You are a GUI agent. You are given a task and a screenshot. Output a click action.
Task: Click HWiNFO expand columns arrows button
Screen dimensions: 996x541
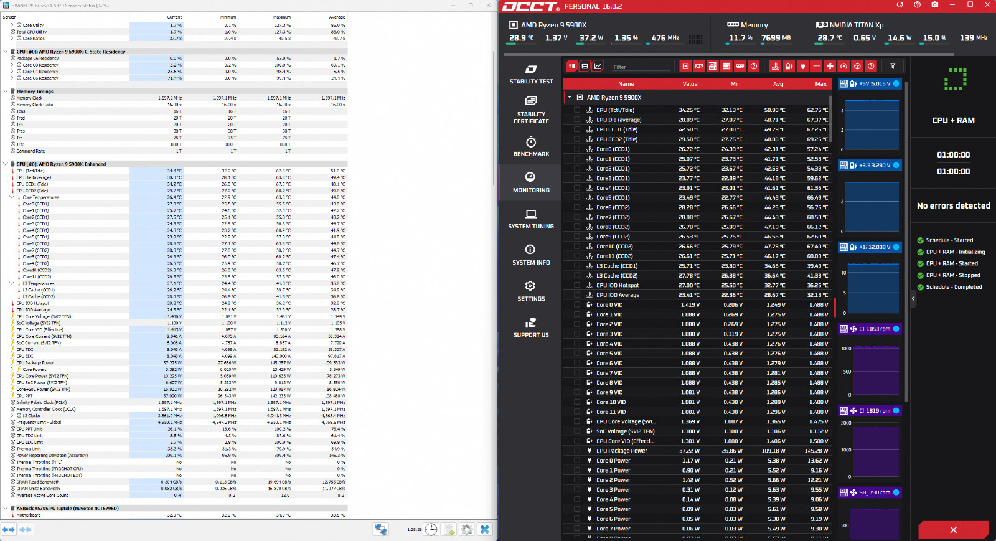9,530
